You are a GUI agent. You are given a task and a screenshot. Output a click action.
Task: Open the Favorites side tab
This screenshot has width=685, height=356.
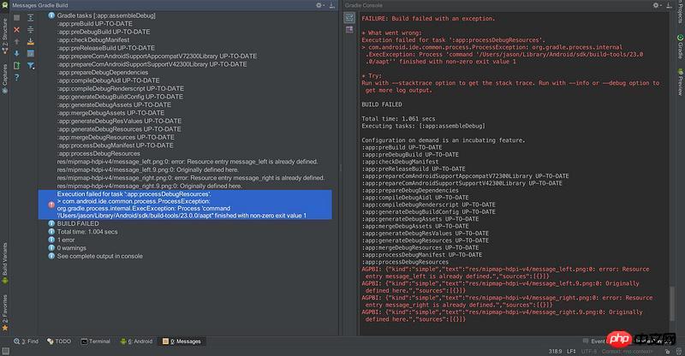tap(5, 312)
